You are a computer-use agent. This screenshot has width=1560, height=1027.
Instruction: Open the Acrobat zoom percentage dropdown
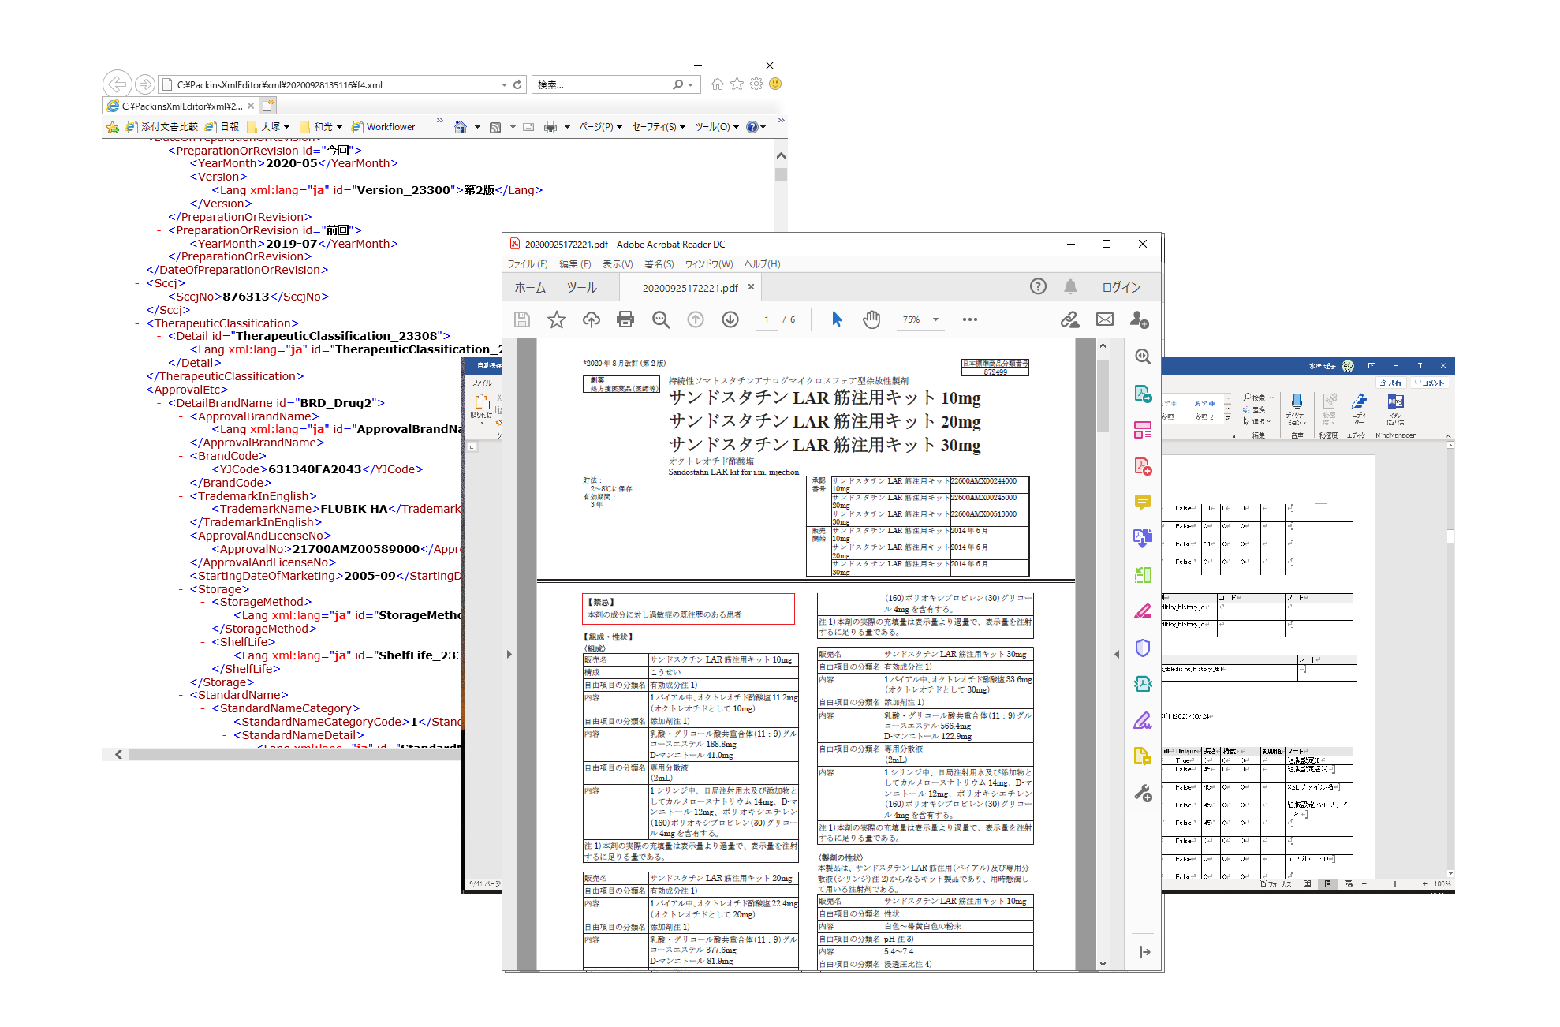935,319
